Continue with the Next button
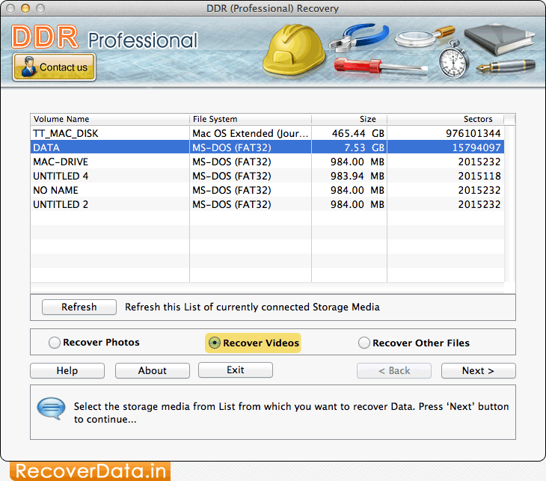 click(478, 370)
